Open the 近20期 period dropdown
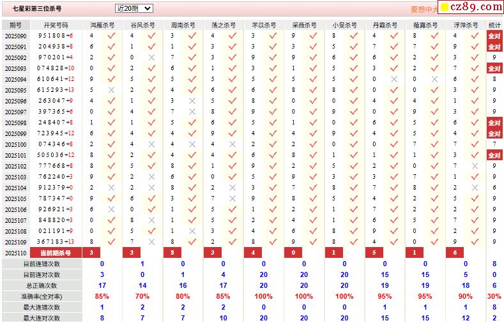The height and width of the screenshot is (323, 504). [134, 8]
